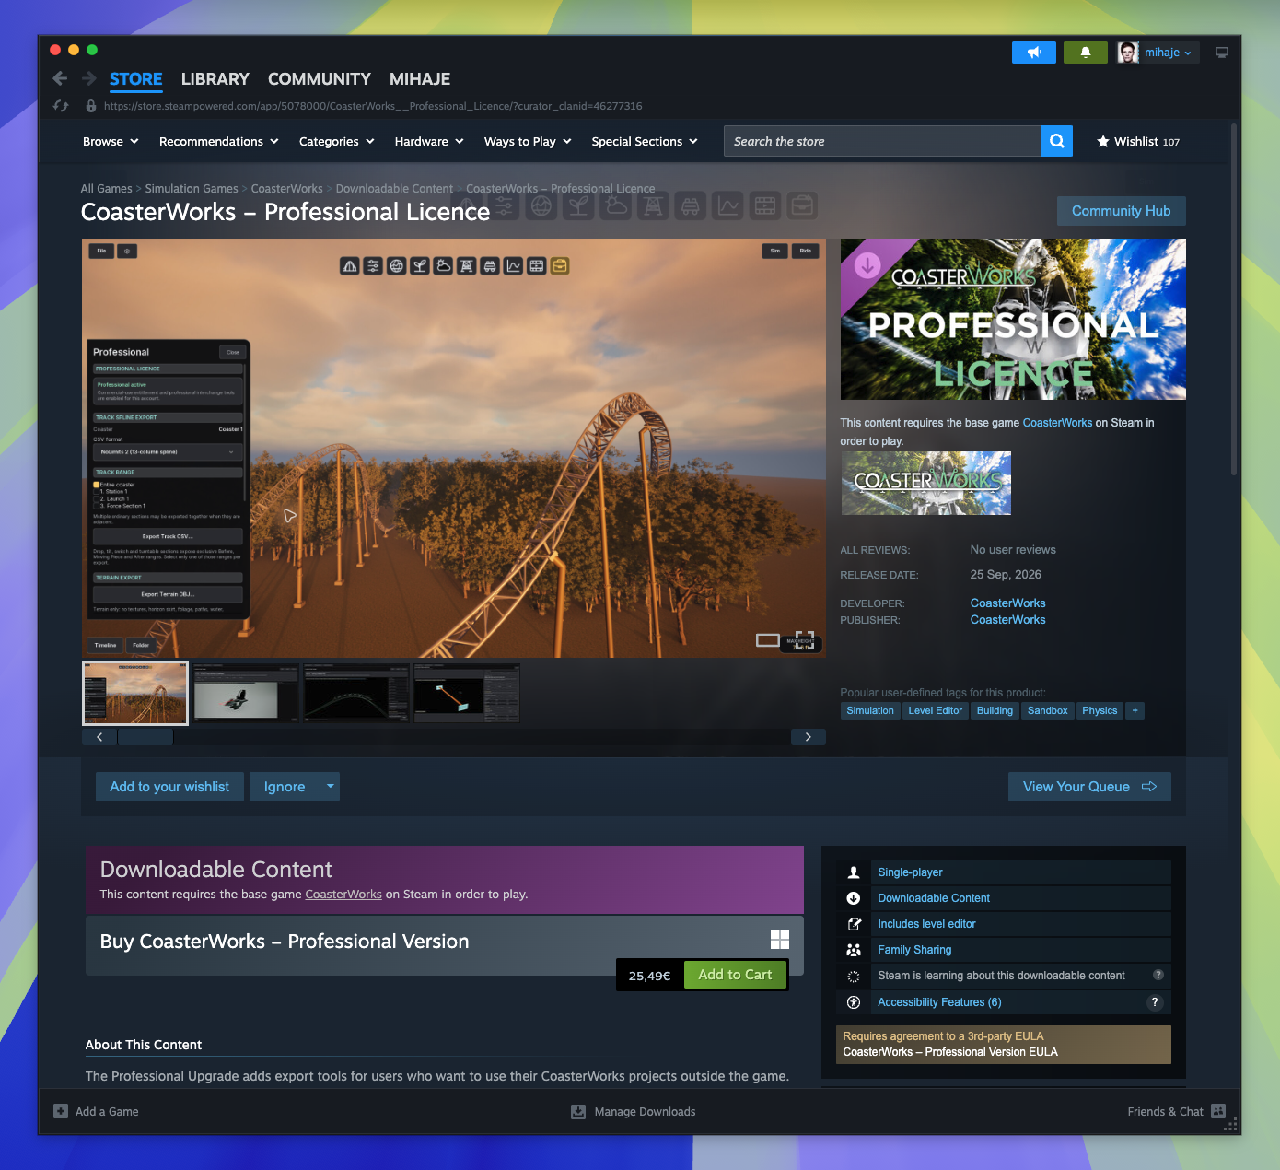Click the Simulation tag

click(x=870, y=710)
